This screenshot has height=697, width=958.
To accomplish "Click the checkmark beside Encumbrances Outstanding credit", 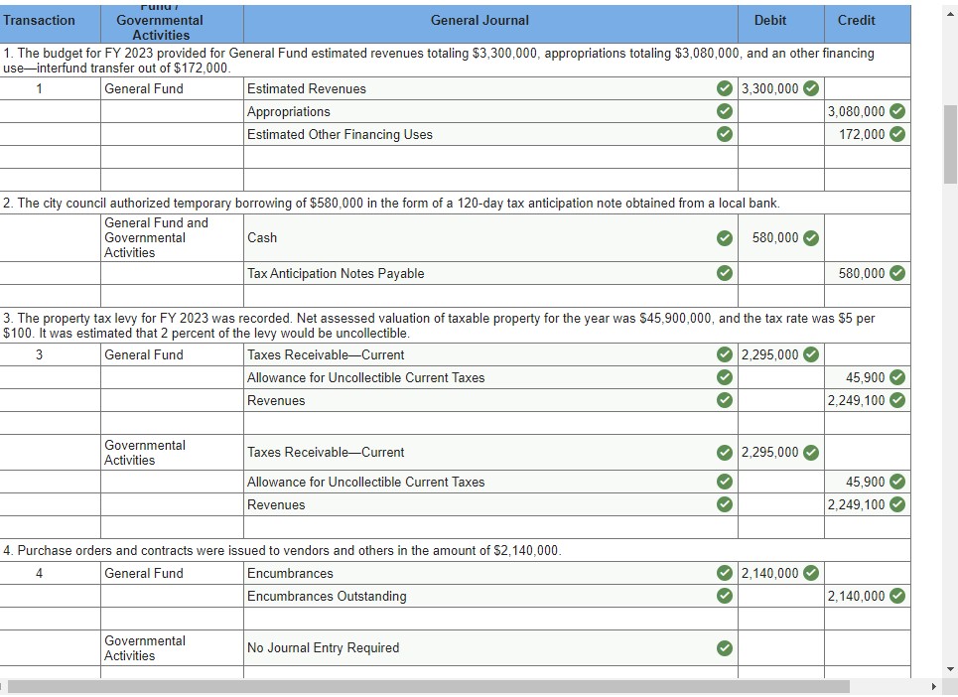I will 898,596.
